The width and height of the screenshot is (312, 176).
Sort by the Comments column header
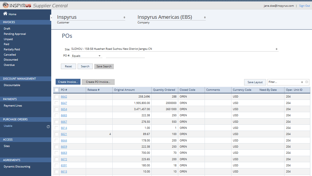click(x=218, y=90)
